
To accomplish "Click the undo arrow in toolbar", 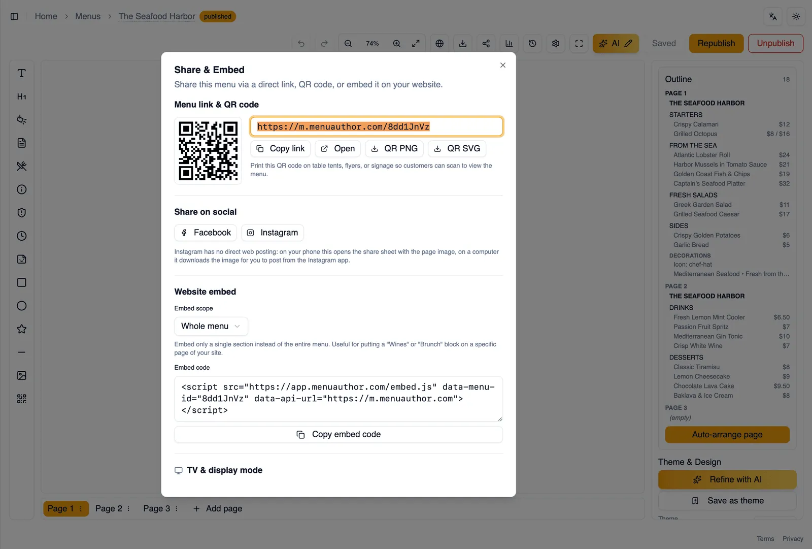I will pyautogui.click(x=301, y=44).
